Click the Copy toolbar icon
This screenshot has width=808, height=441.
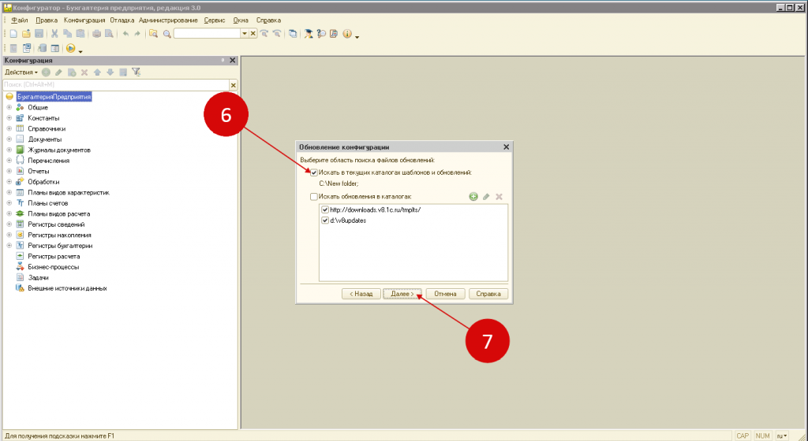click(68, 34)
